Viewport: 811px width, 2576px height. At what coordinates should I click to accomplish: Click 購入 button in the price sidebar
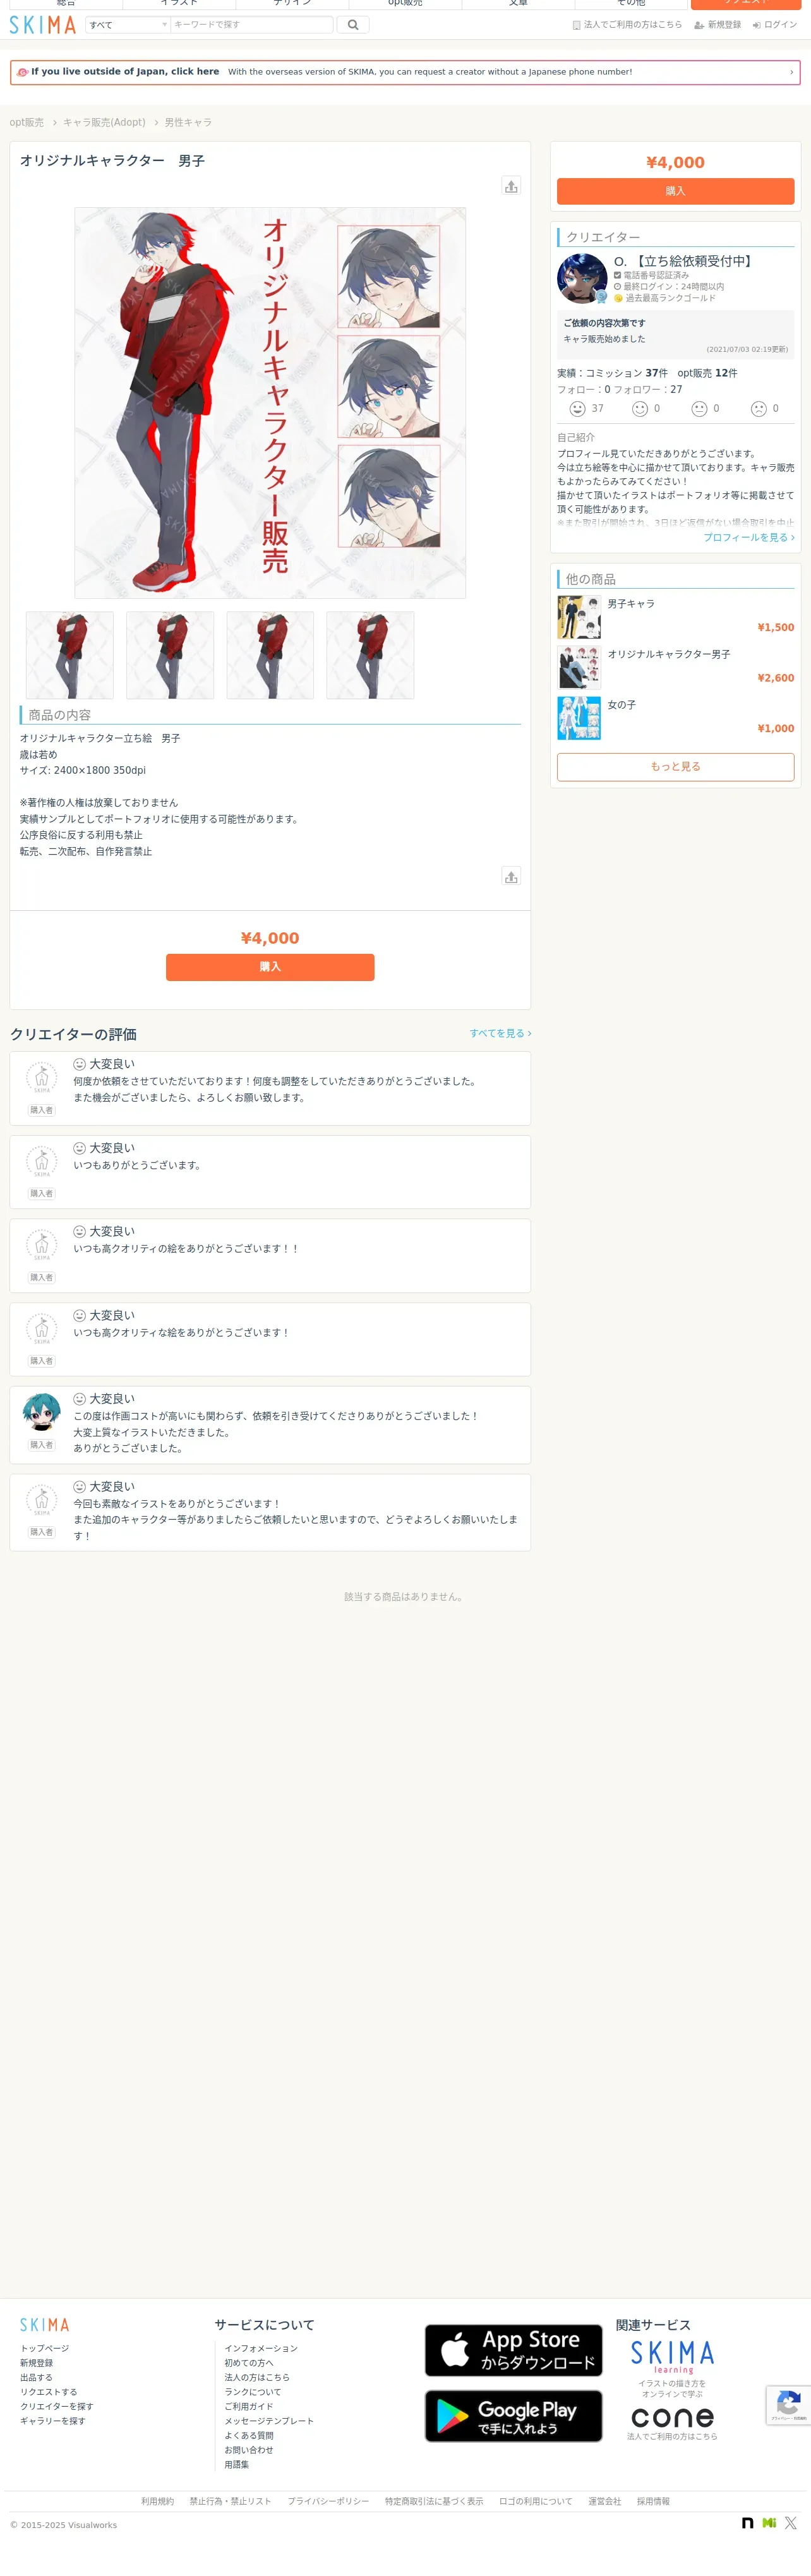[675, 191]
